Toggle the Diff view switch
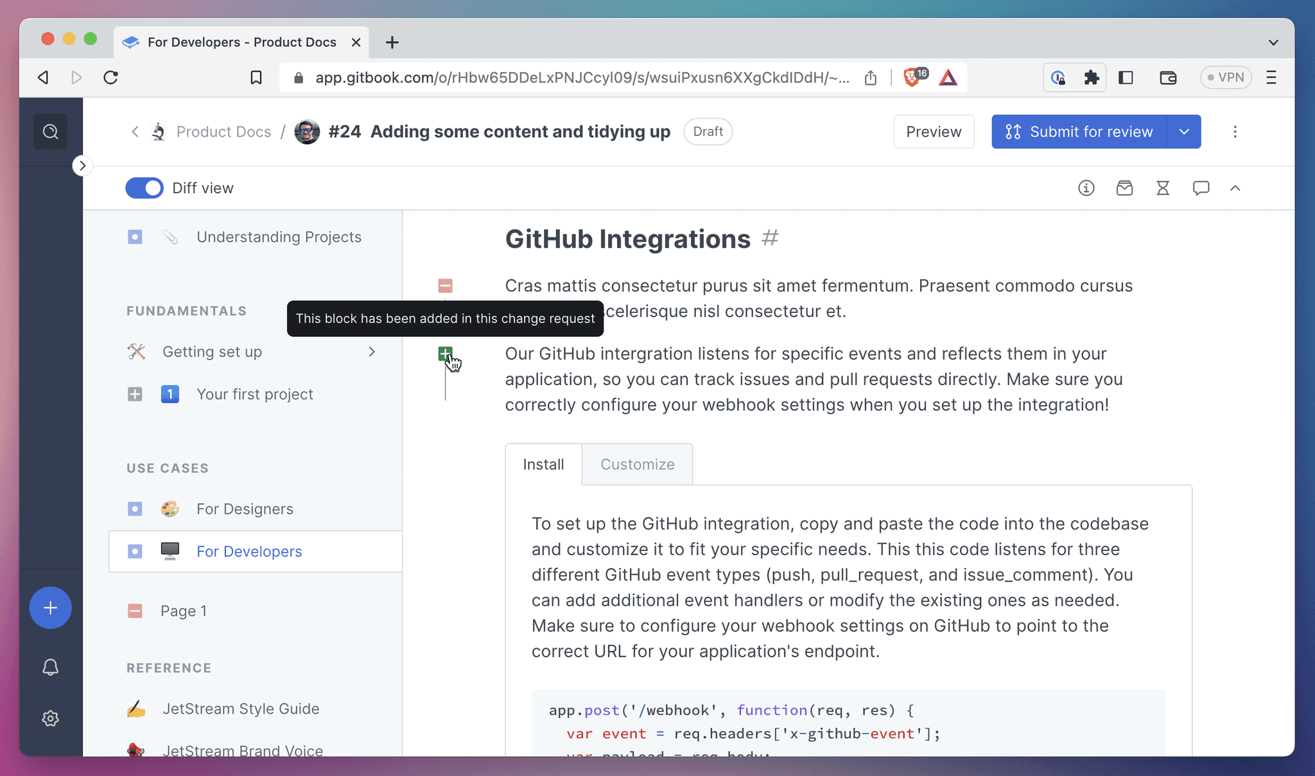Image resolution: width=1315 pixels, height=776 pixels. [144, 187]
